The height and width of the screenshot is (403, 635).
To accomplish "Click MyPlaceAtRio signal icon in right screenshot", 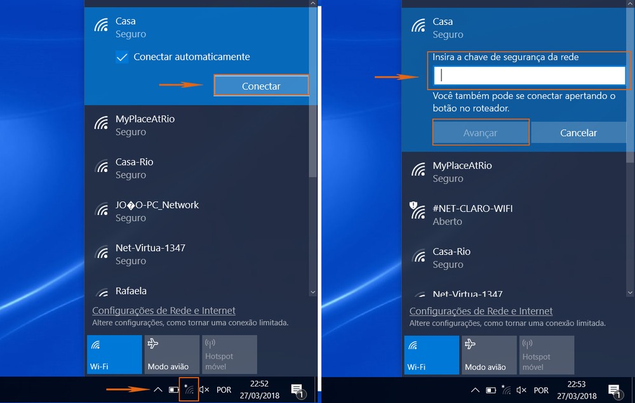I will click(418, 169).
